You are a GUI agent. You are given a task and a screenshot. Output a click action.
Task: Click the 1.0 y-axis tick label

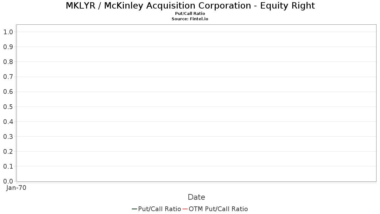pyautogui.click(x=8, y=32)
